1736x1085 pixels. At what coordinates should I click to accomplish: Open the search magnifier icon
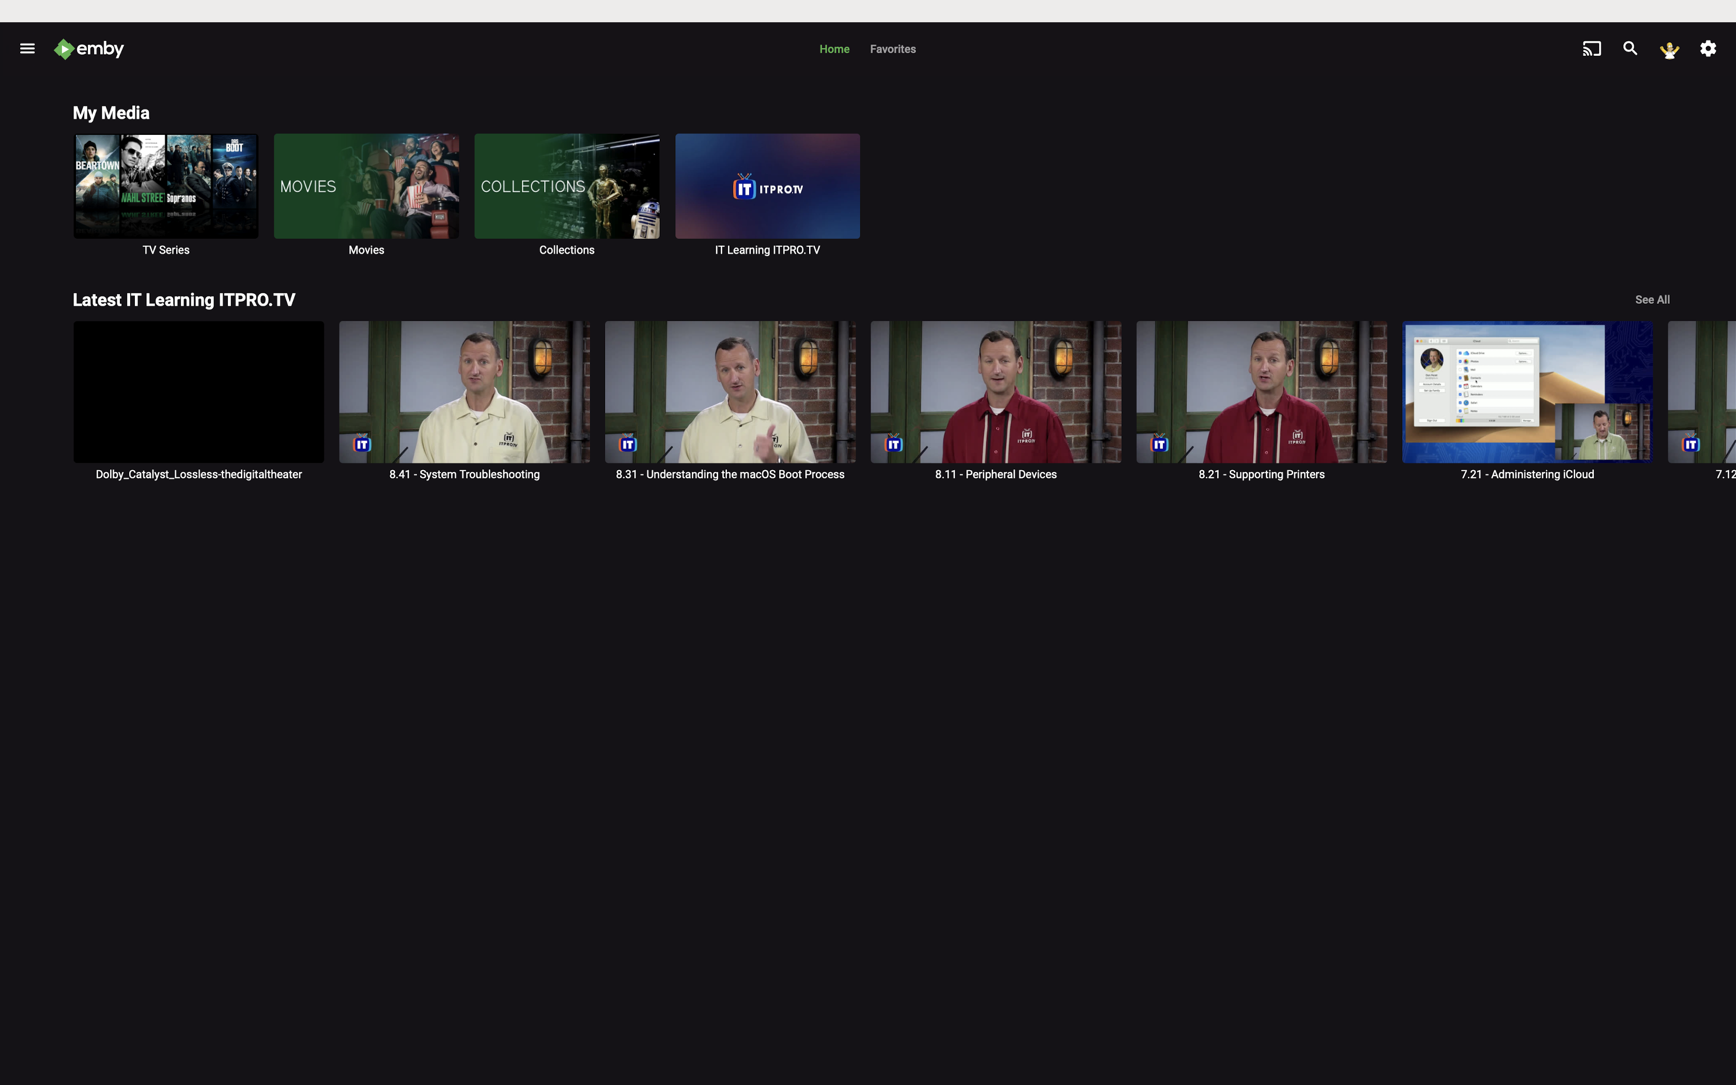1630,49
